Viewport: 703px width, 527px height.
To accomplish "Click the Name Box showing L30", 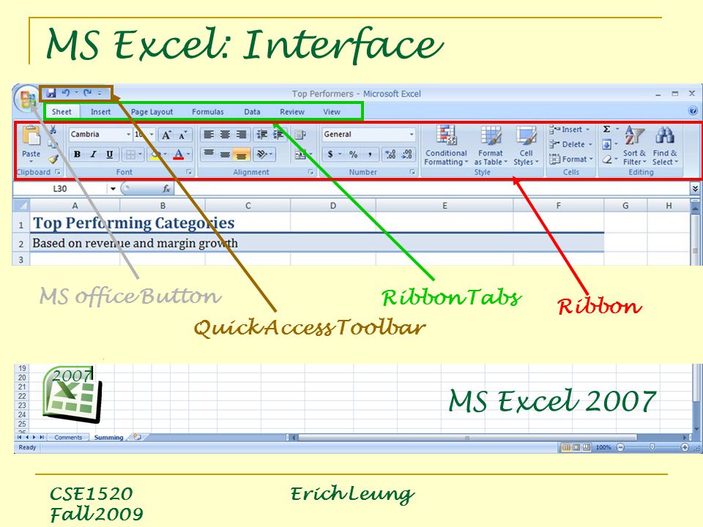I will [60, 189].
